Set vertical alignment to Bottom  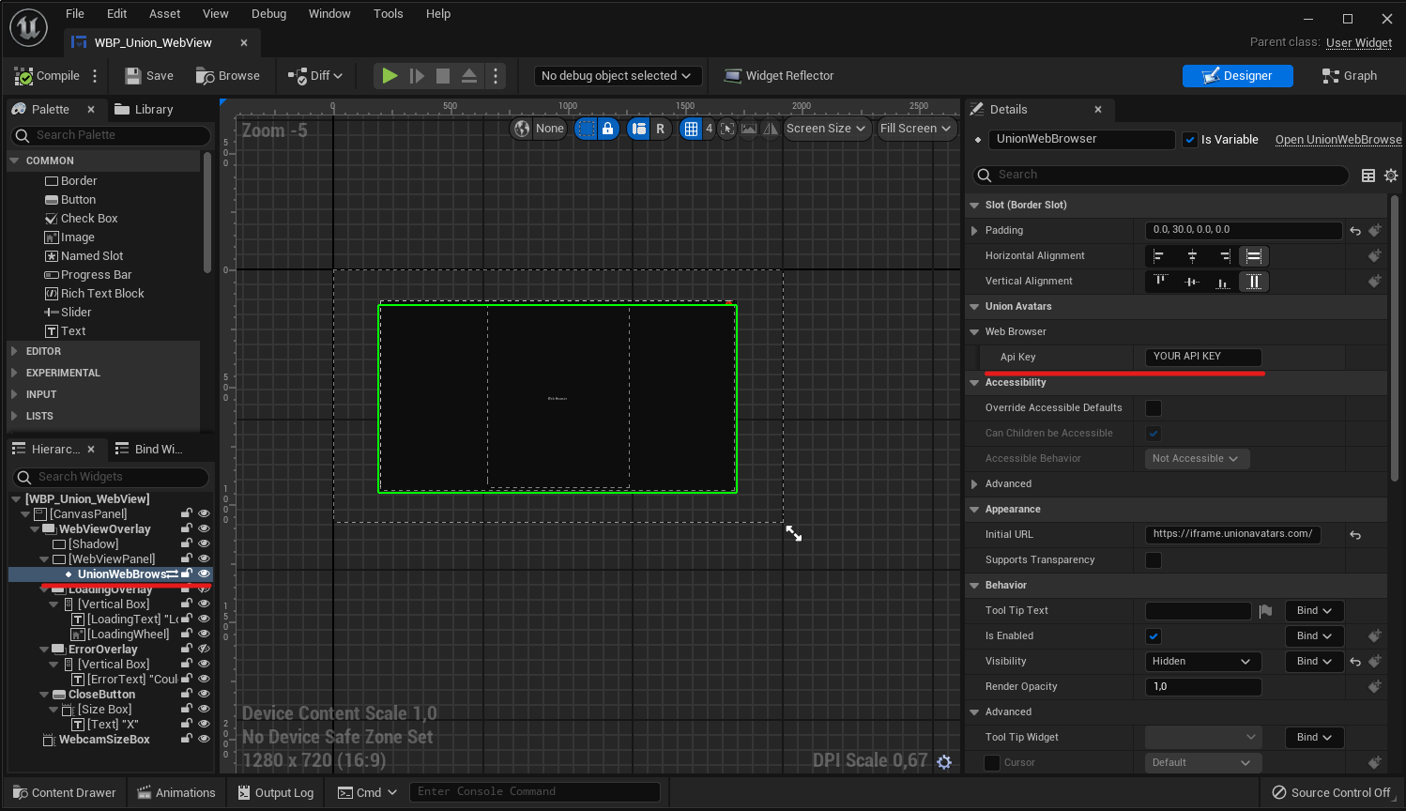click(1223, 282)
